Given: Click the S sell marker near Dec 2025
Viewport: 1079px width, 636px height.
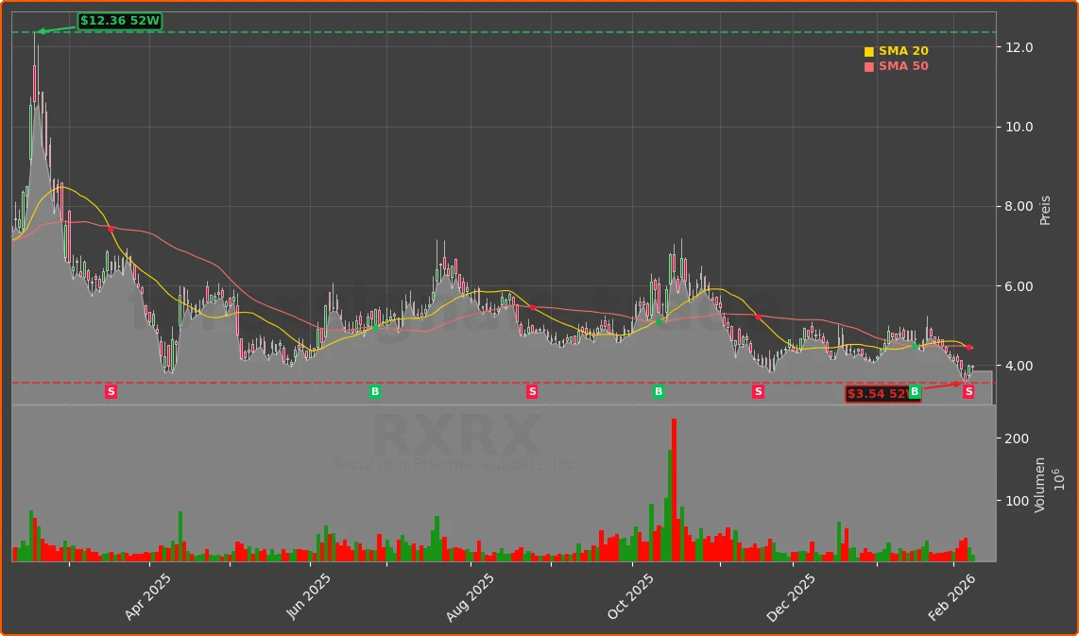Looking at the screenshot, I should coord(757,391).
